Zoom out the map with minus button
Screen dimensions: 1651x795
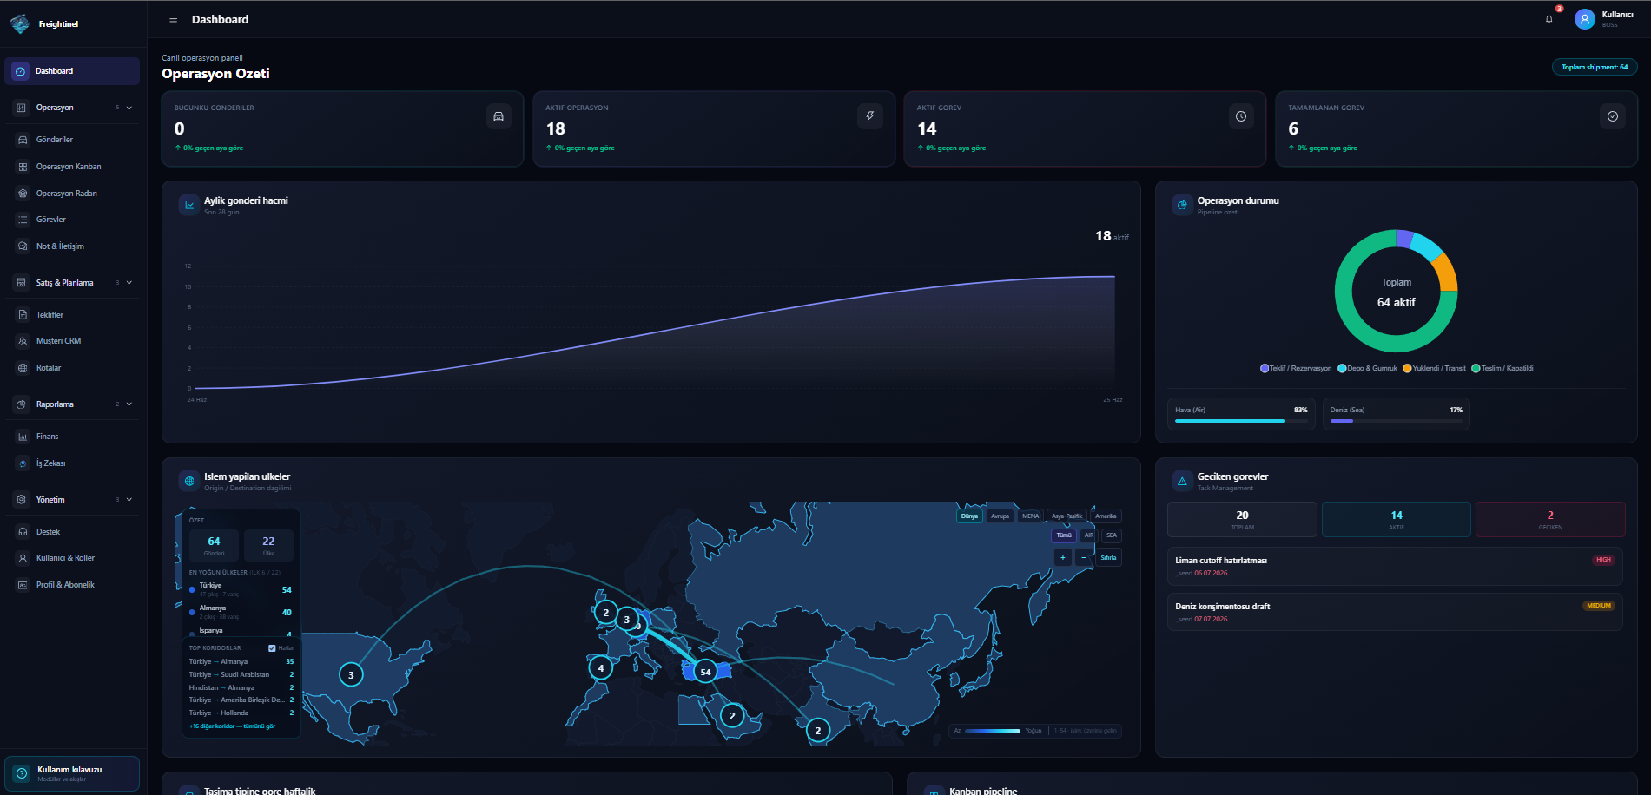(1084, 557)
